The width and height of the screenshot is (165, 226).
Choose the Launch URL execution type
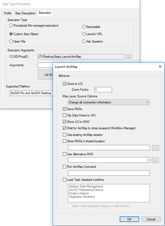click(84, 34)
